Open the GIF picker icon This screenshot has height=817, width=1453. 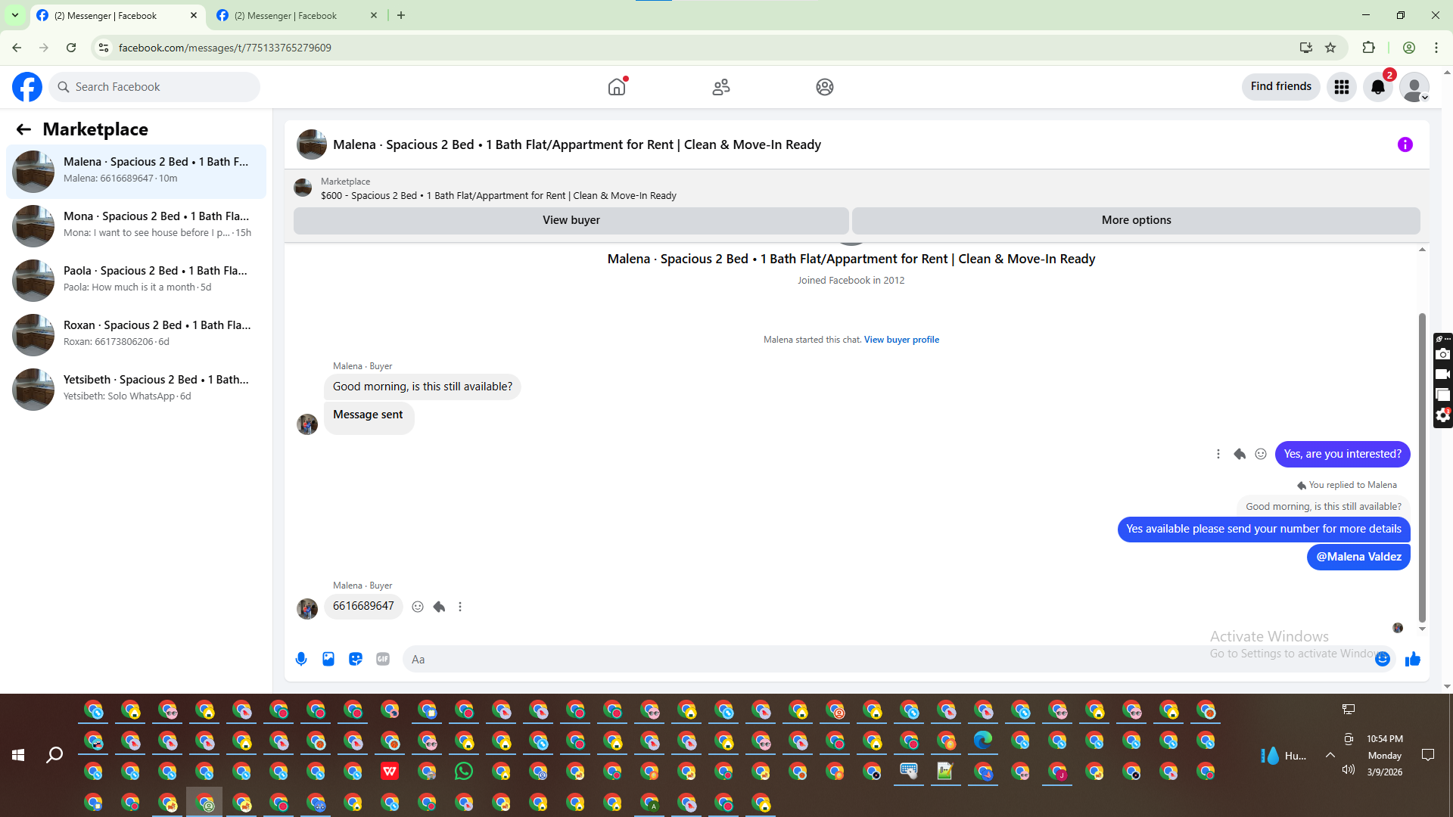(x=383, y=659)
